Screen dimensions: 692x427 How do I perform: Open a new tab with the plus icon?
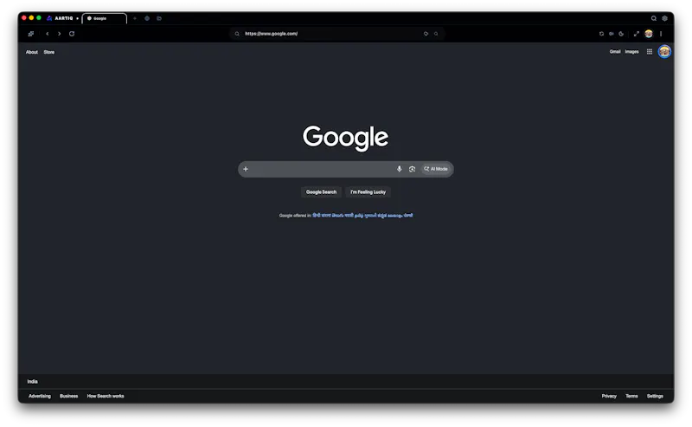pos(135,18)
